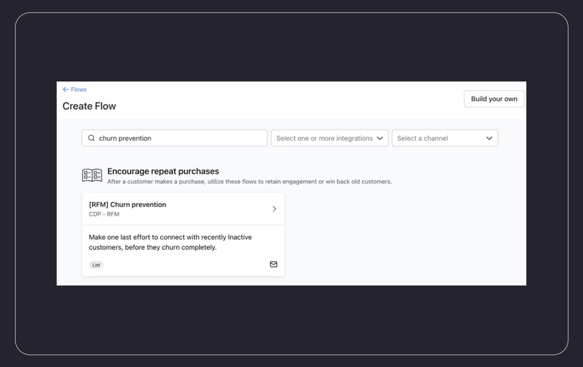The height and width of the screenshot is (367, 583).
Task: Click the right chevron on Churn prevention card
Action: pyautogui.click(x=274, y=209)
